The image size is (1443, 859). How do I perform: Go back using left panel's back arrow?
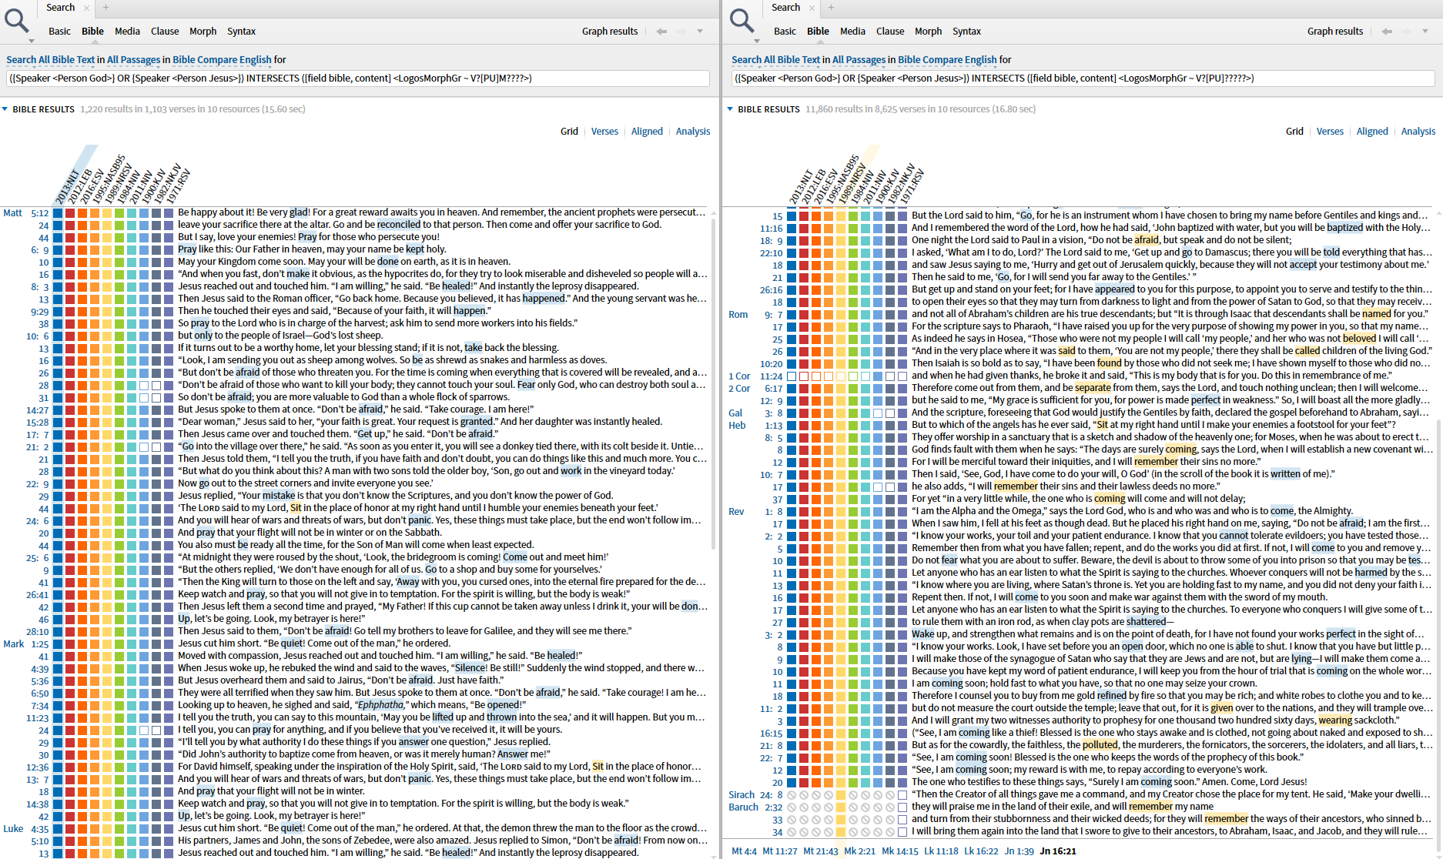click(x=661, y=32)
